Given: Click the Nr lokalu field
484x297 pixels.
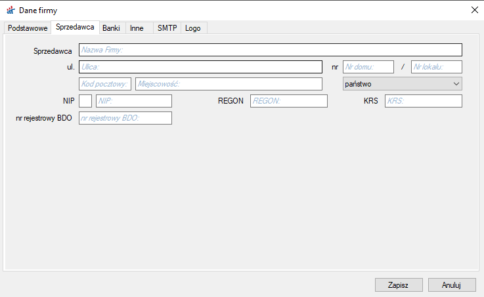Looking at the screenshot, I should [x=437, y=67].
